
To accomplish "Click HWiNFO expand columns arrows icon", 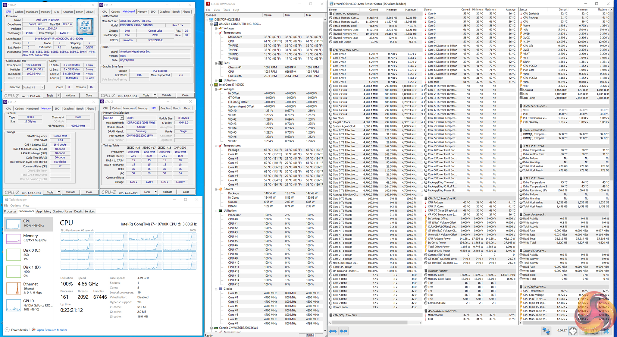I will (333, 331).
